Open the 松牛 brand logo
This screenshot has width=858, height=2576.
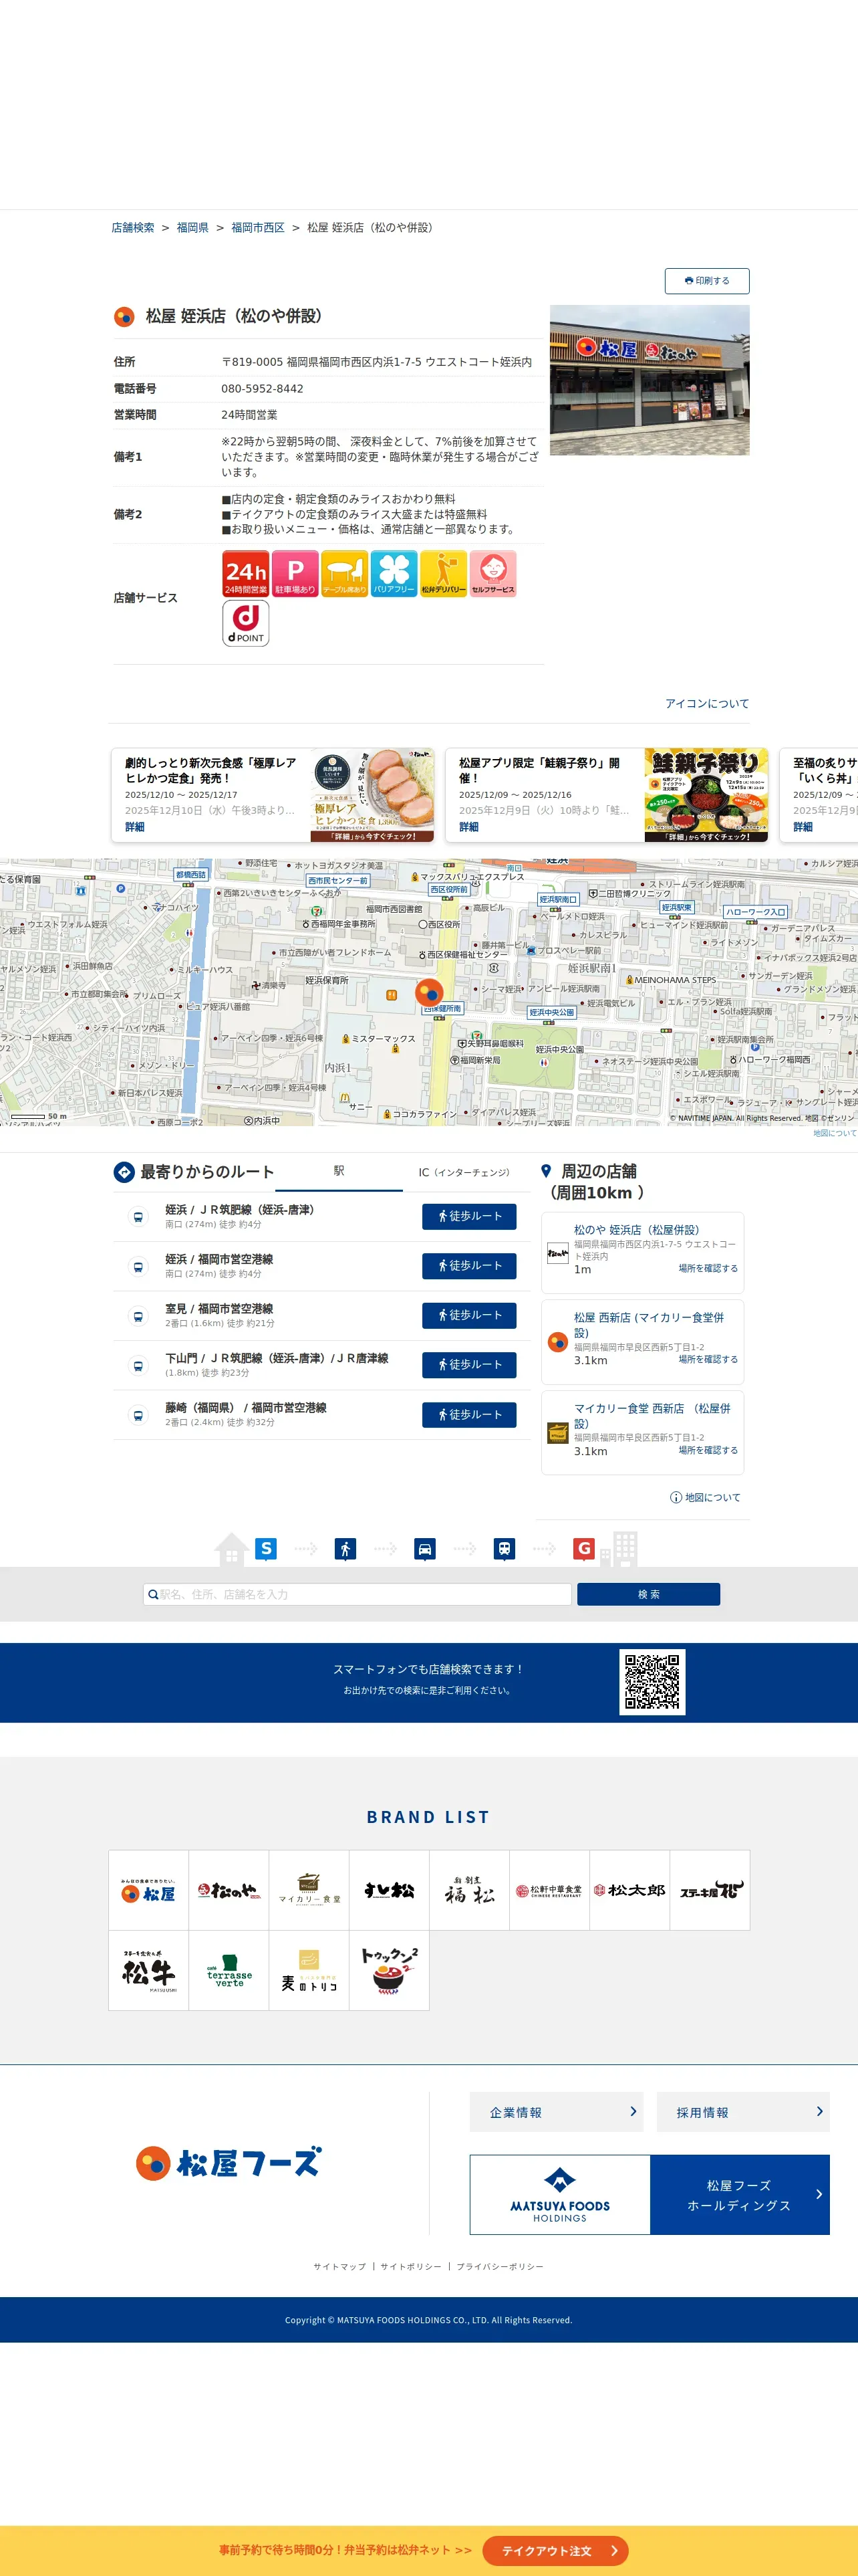(149, 1970)
